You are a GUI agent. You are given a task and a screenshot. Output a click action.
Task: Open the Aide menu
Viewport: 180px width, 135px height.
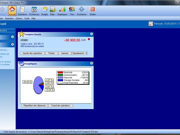click(33, 18)
